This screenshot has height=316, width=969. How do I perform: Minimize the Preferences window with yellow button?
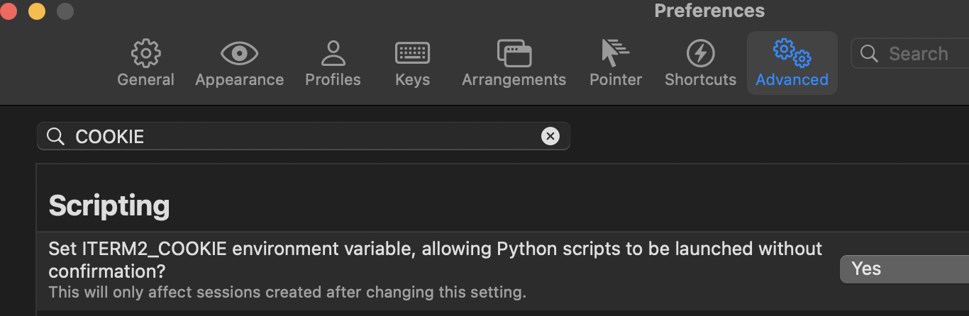(36, 11)
